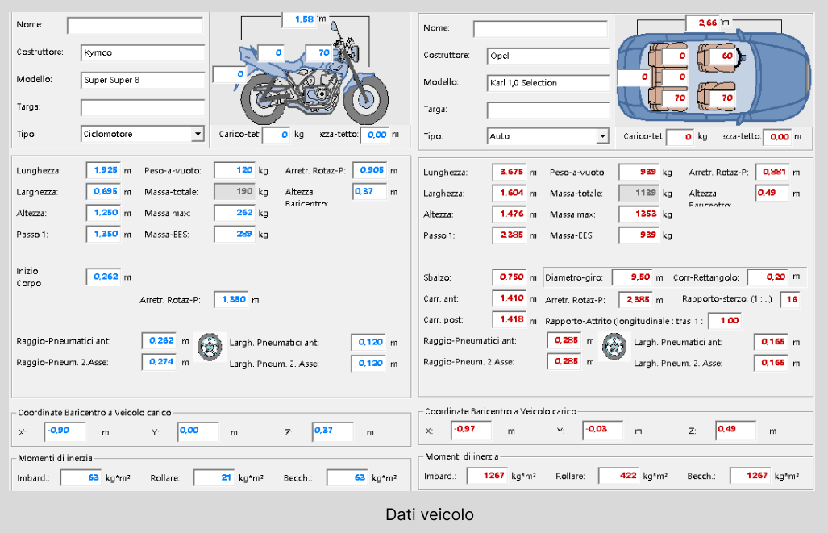Edit the Diametro-giro value 9,50

pos(631,277)
